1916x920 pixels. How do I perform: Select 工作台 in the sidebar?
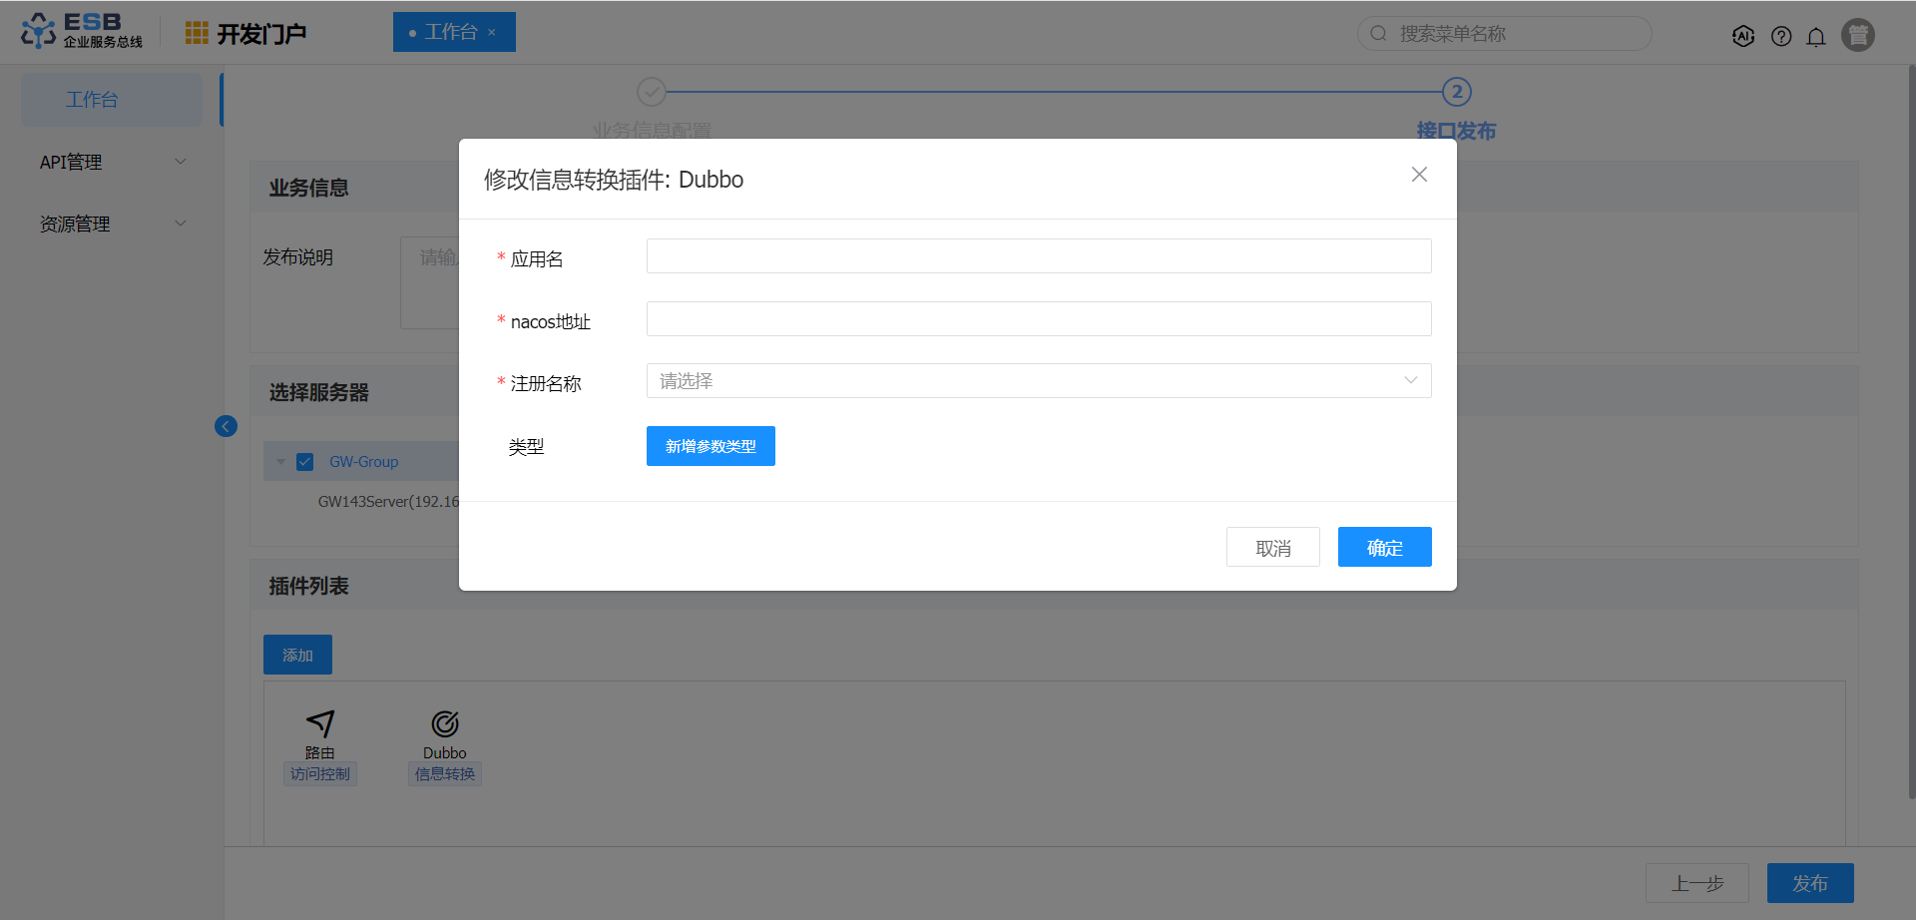click(111, 100)
